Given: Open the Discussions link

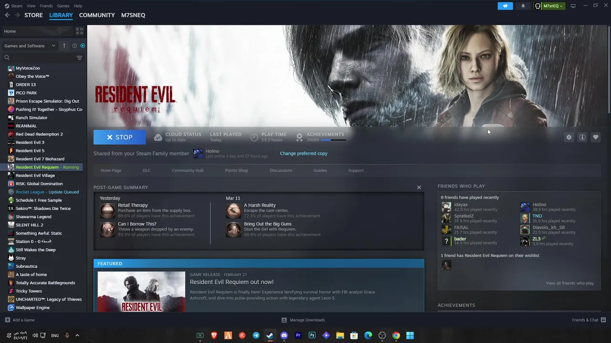Looking at the screenshot, I should 281,171.
